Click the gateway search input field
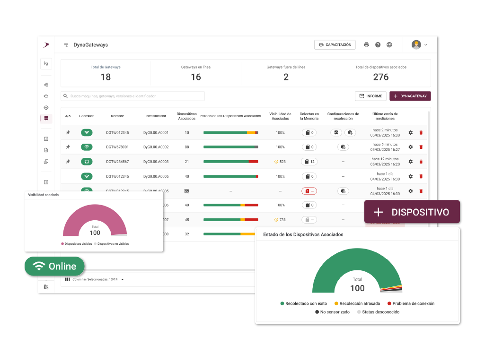Viewport: 485px width, 345px height. 132,96
